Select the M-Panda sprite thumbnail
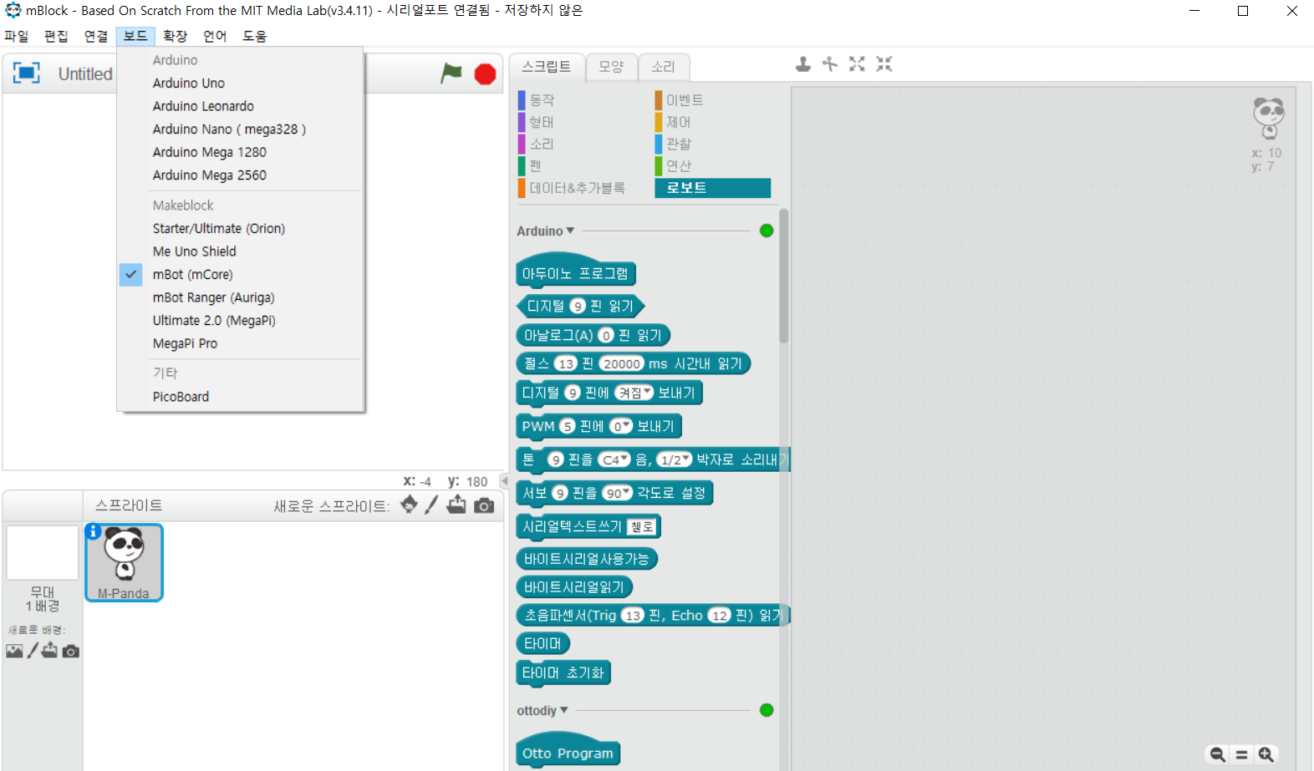 pyautogui.click(x=124, y=562)
